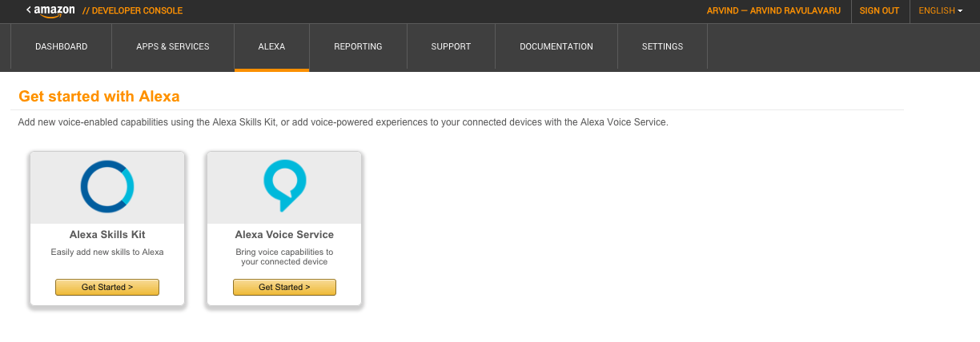Open the Dashboard tab
980x342 pixels.
click(x=61, y=47)
